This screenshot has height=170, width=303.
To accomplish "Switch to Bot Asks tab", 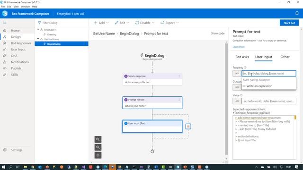I will [242, 57].
